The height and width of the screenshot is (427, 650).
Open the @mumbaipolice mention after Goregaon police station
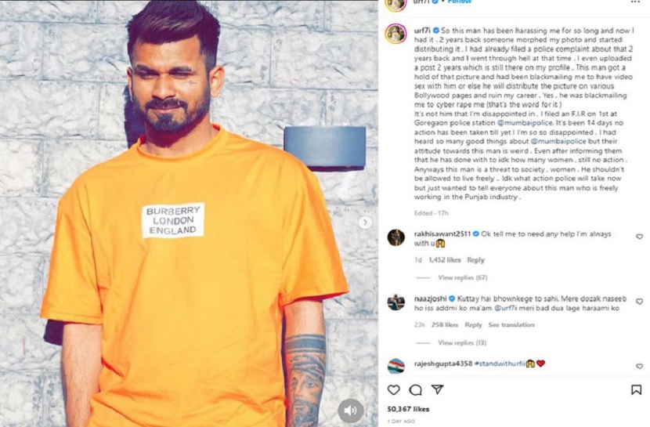tap(525, 123)
